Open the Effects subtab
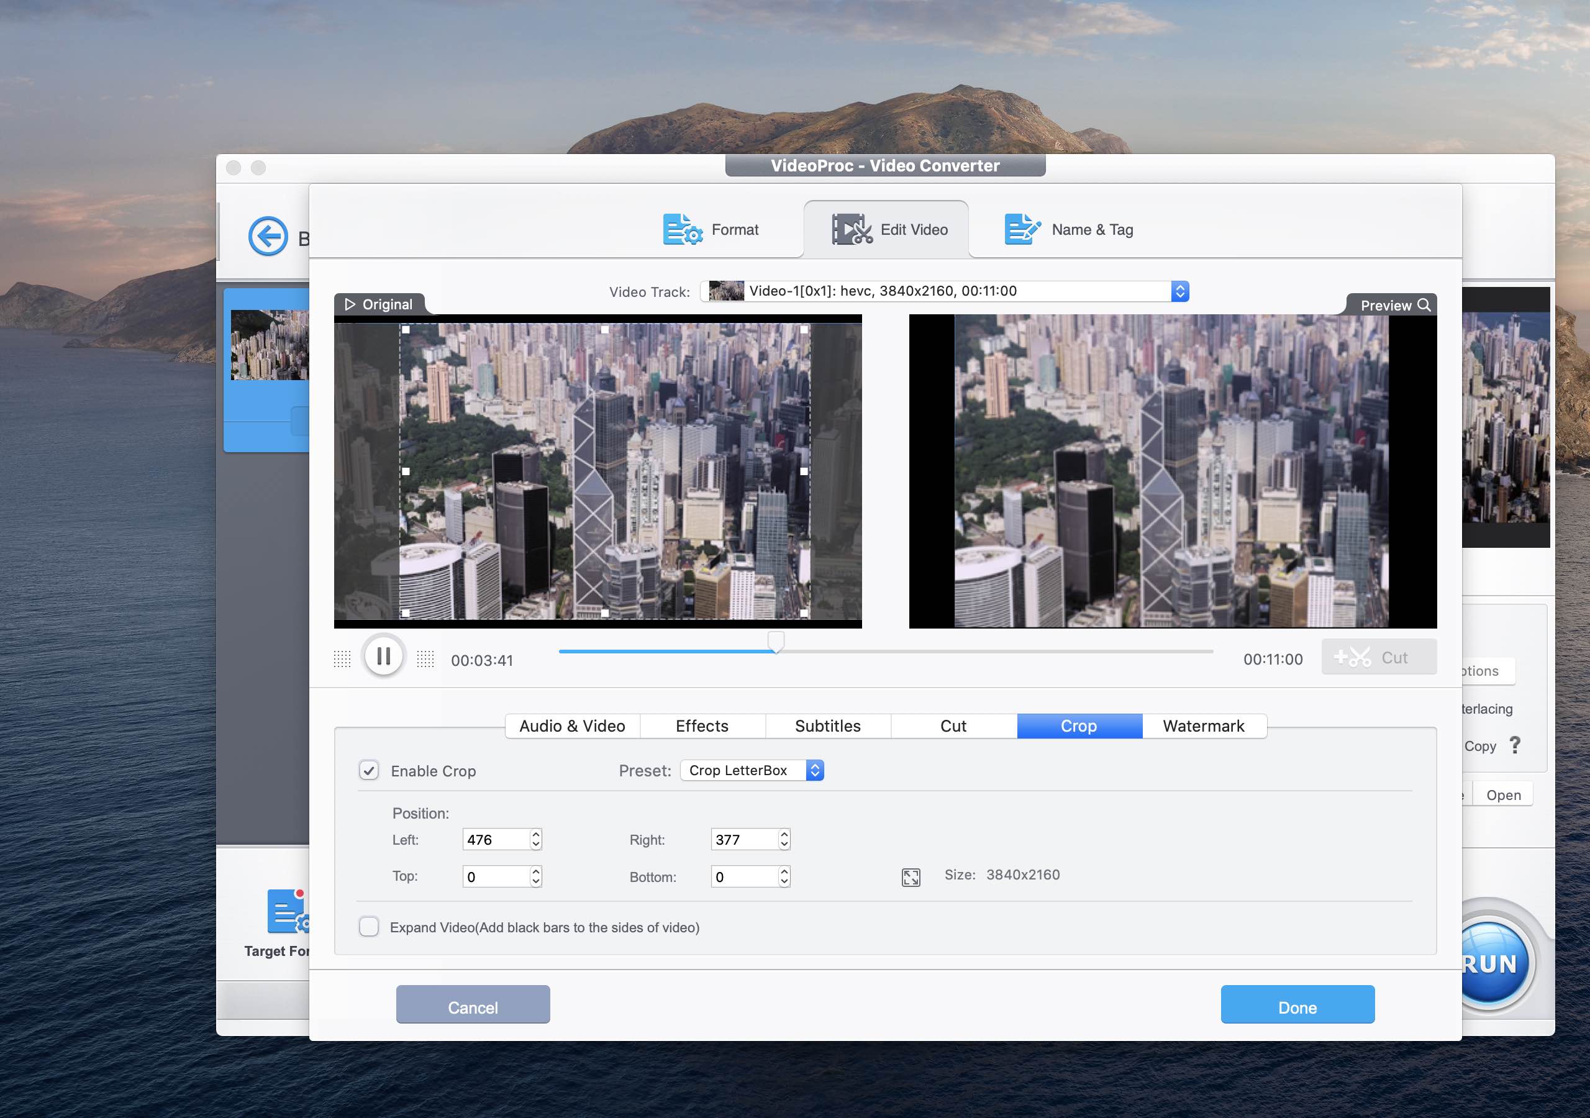This screenshot has height=1118, width=1590. tap(702, 726)
